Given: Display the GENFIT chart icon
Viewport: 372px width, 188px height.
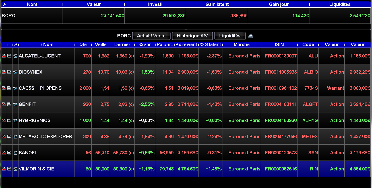Looking at the screenshot, I should (15, 104).
